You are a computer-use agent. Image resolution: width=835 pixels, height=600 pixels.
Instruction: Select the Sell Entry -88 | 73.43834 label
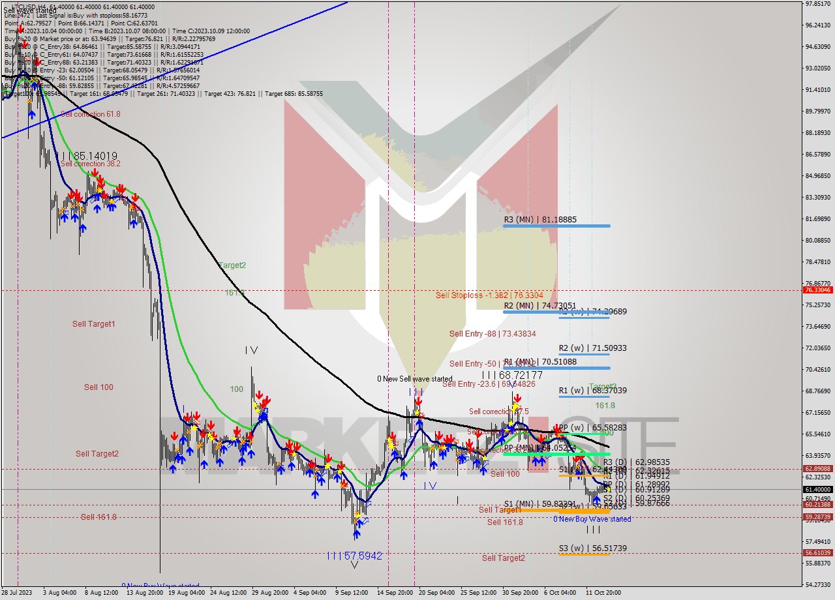493,334
